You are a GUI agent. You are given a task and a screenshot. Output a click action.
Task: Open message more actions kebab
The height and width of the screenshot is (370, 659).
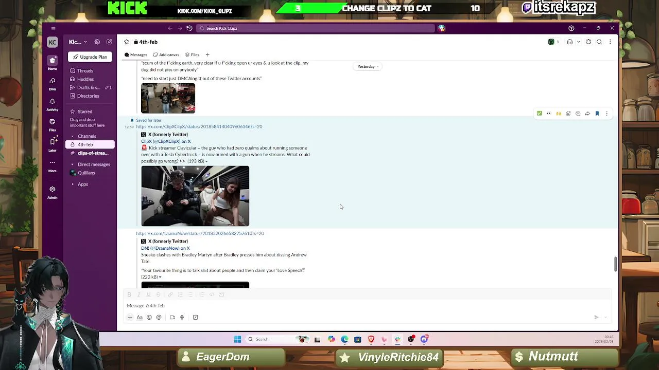(606, 114)
